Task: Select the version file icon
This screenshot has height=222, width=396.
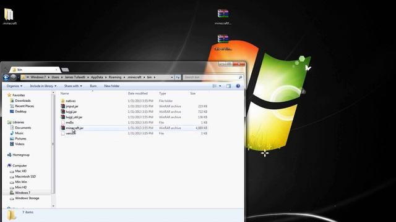Action: click(63, 133)
